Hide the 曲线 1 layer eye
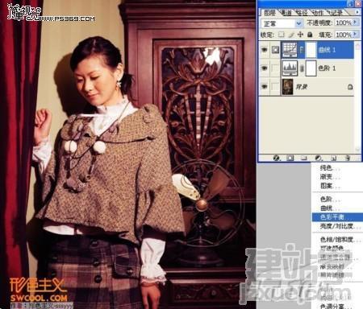 click(265, 50)
